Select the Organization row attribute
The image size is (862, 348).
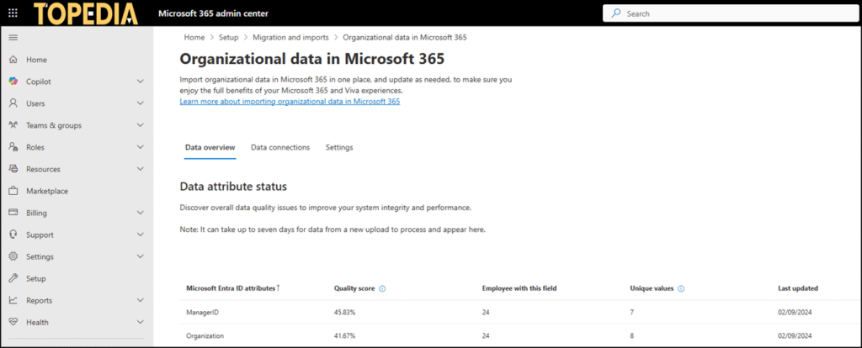[205, 335]
